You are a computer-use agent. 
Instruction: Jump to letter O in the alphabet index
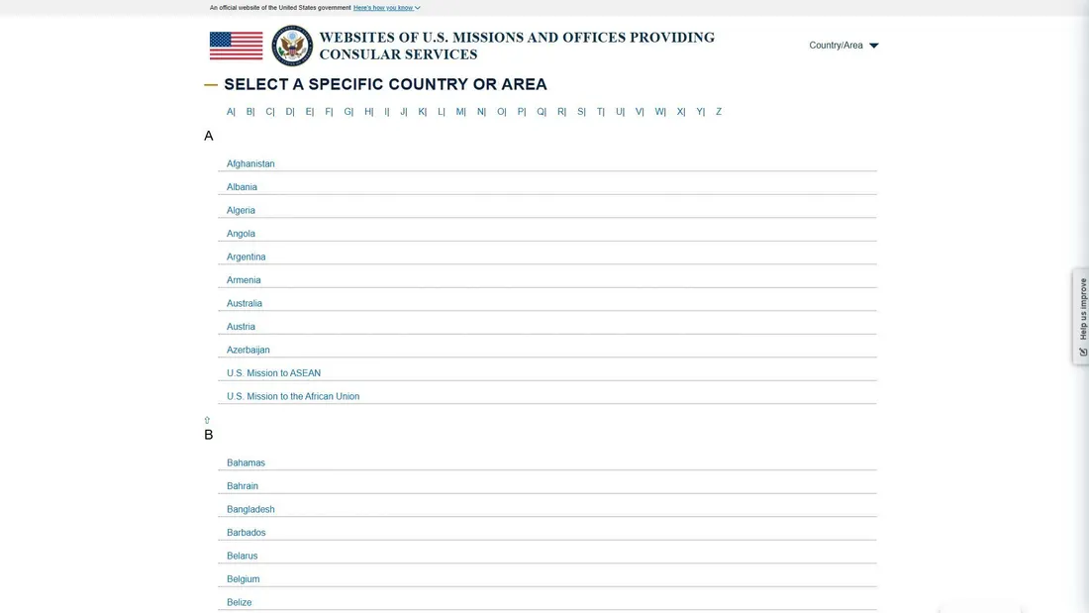tap(502, 111)
